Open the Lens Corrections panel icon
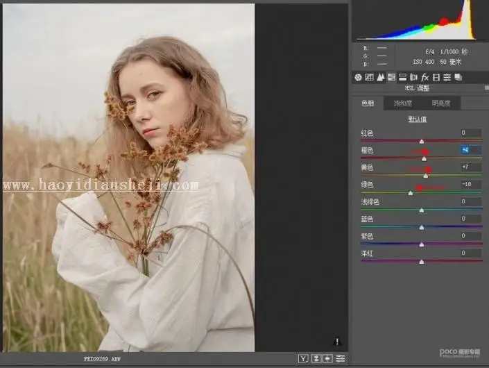Image resolution: width=489 pixels, height=368 pixels. (x=414, y=77)
